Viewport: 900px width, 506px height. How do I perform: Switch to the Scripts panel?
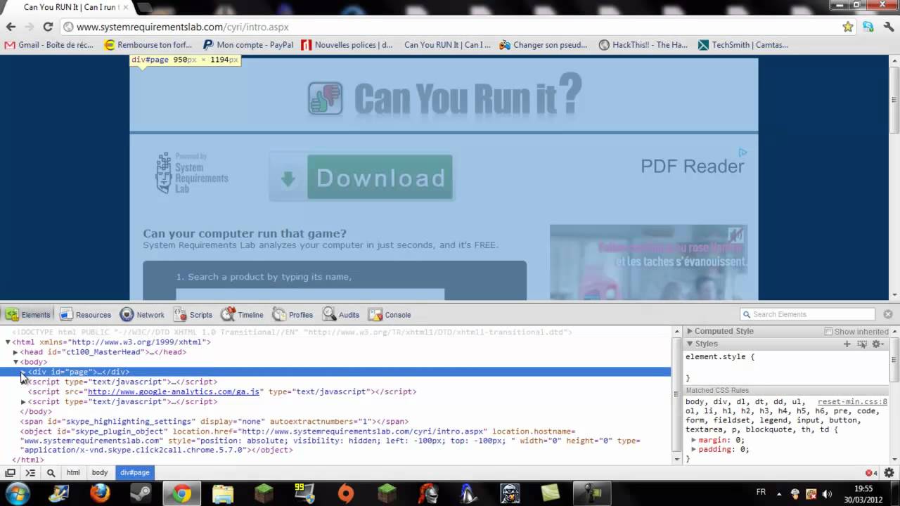coord(193,314)
